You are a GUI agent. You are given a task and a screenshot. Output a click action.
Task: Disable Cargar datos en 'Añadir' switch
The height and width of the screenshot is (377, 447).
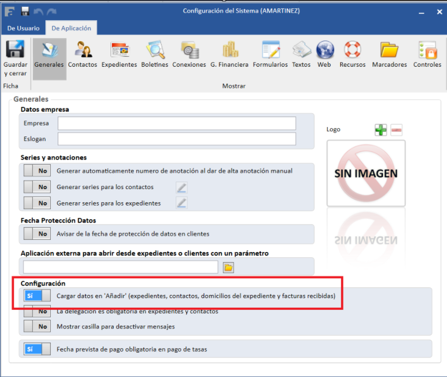click(x=37, y=296)
